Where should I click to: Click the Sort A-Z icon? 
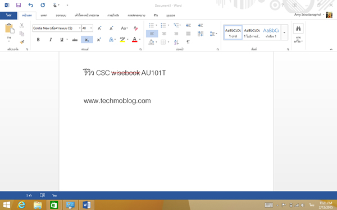[x=176, y=42]
